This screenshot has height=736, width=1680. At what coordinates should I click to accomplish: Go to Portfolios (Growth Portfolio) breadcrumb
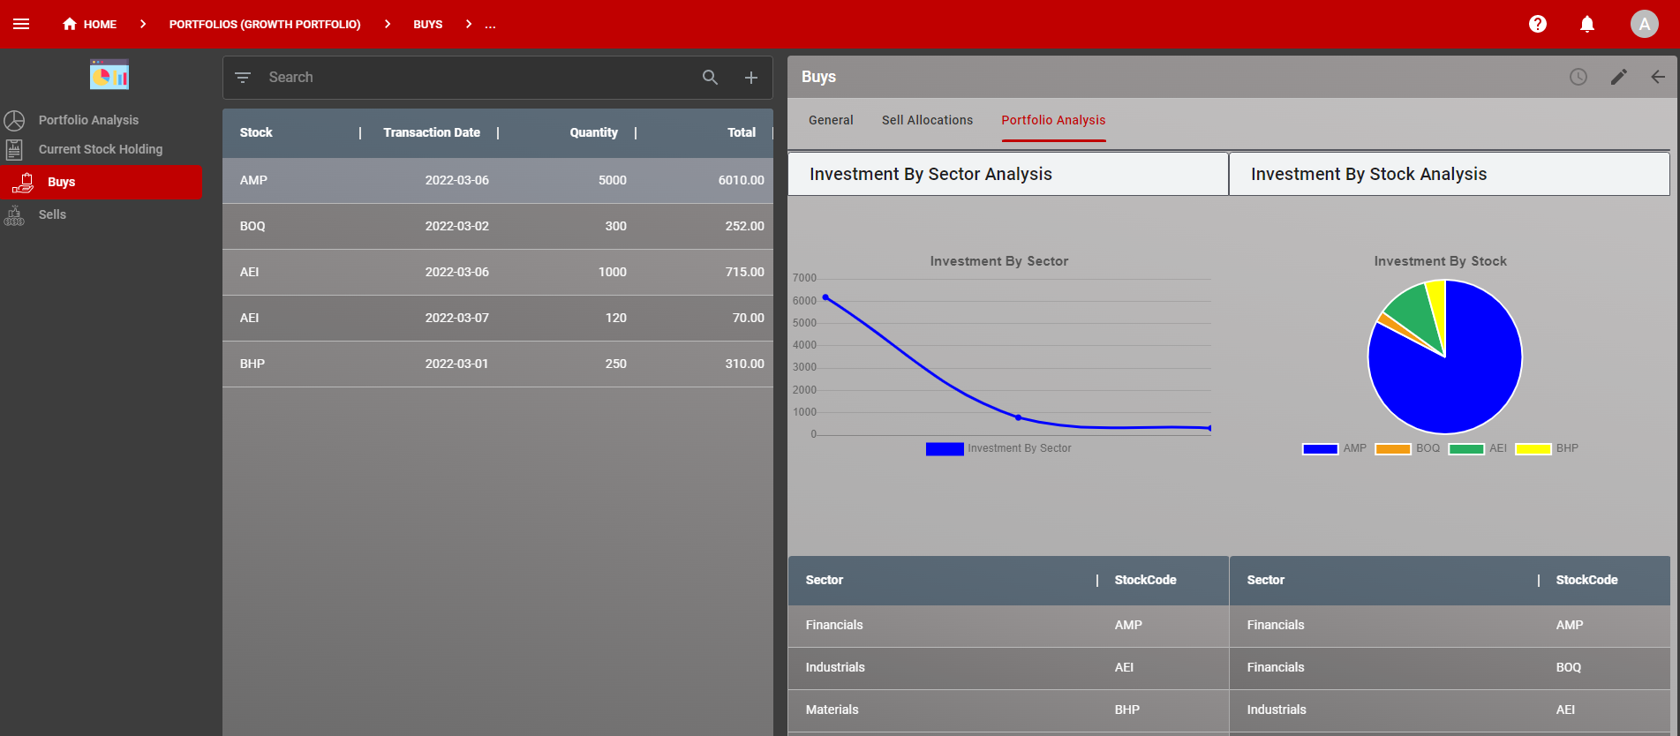[265, 24]
